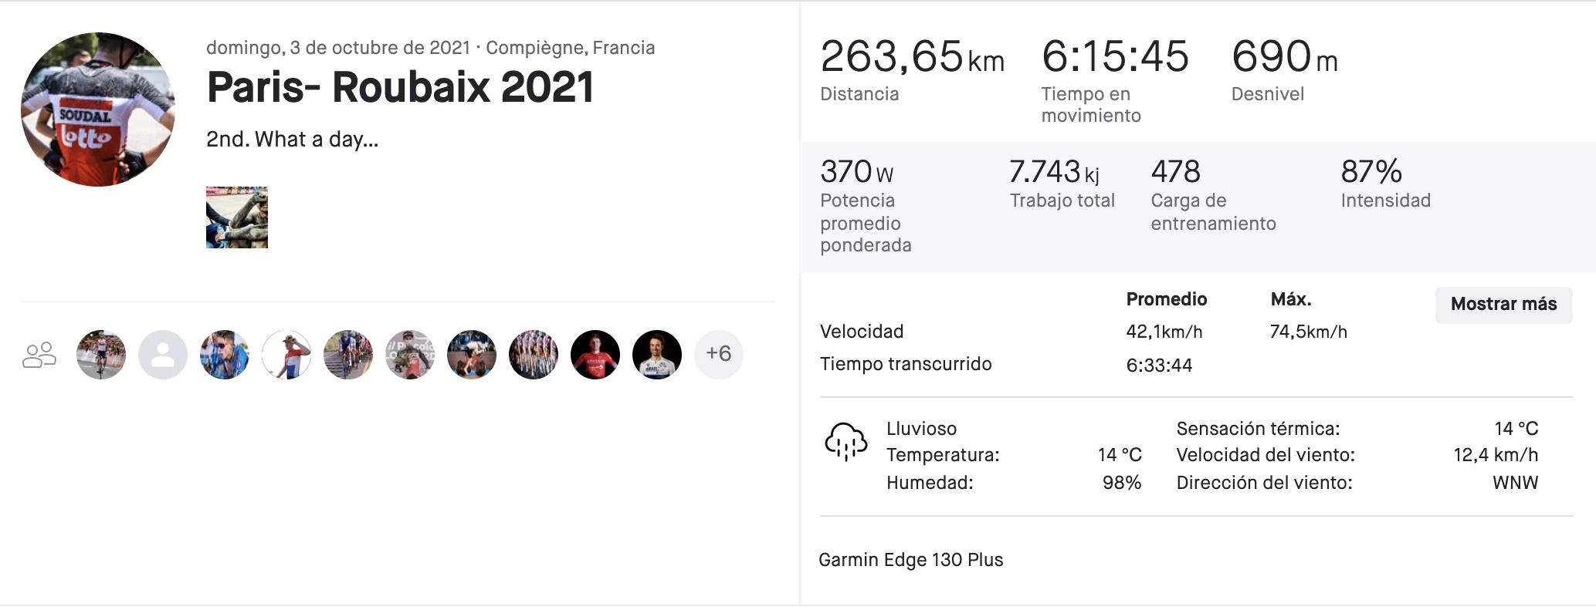Open the activity photo thumbnail

click(237, 217)
